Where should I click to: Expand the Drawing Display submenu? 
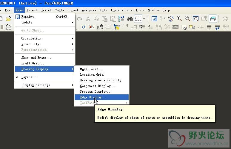coord(44,69)
